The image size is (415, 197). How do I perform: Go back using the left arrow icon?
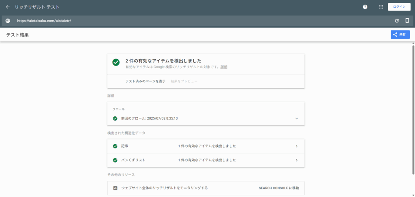click(8, 7)
